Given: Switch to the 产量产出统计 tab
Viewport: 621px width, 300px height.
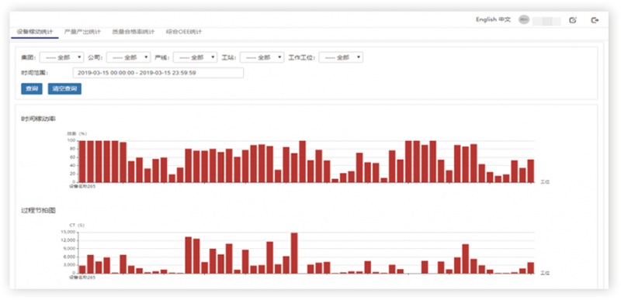Looking at the screenshot, I should pyautogui.click(x=82, y=32).
